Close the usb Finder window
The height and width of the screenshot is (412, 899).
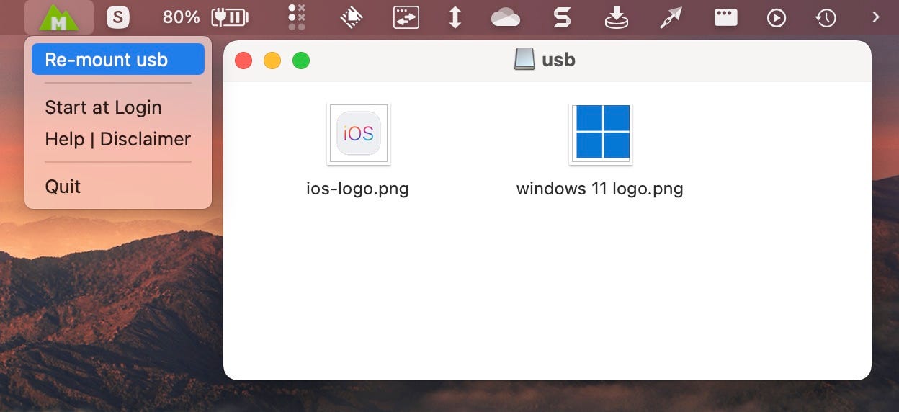pos(243,61)
